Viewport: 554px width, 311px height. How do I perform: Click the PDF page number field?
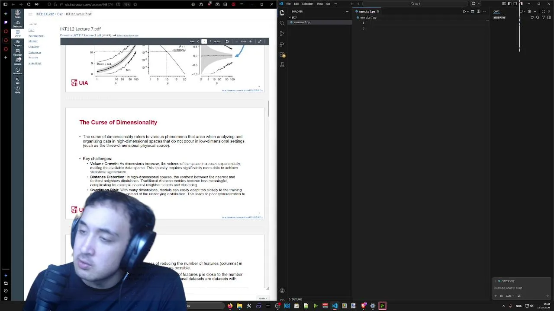point(204,41)
